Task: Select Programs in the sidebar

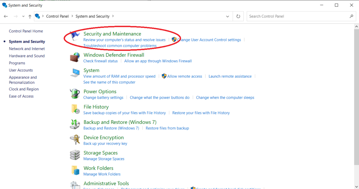Action: click(x=17, y=63)
